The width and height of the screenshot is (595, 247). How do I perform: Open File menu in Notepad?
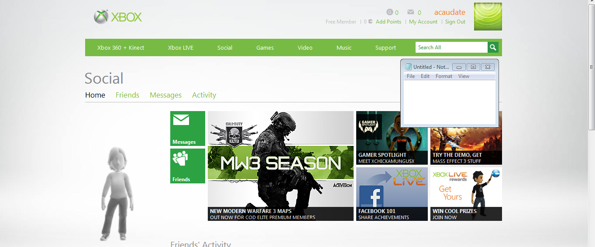[411, 76]
